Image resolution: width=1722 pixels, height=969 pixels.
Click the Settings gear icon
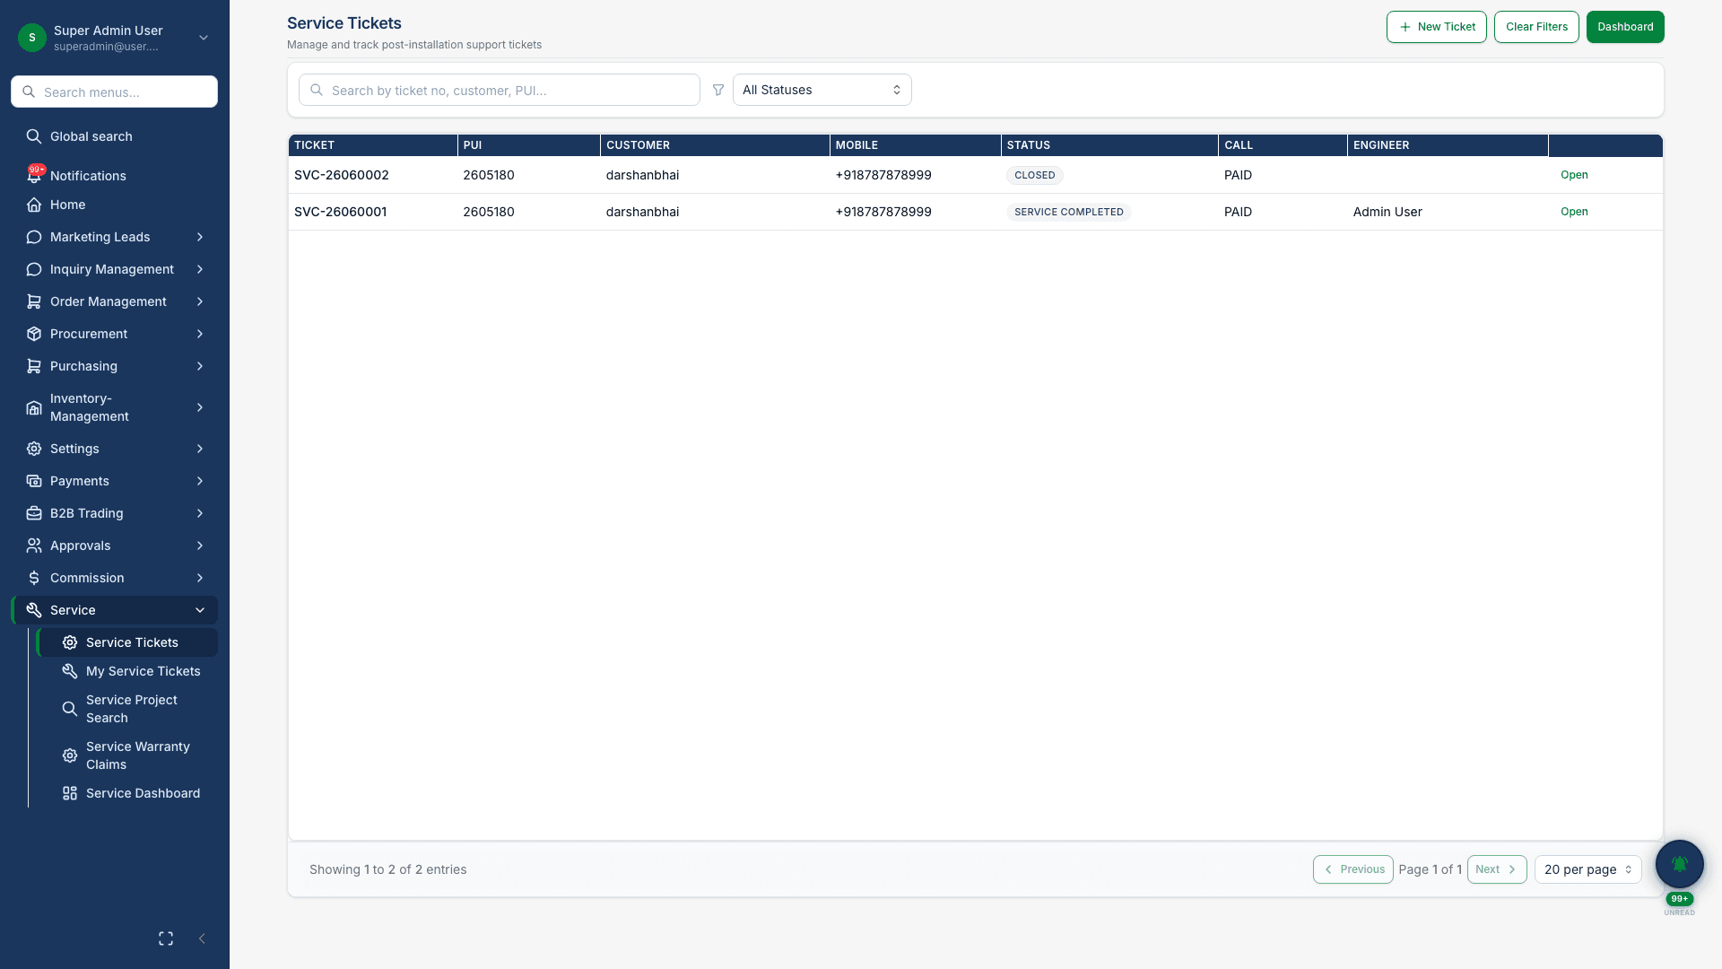pyautogui.click(x=34, y=449)
